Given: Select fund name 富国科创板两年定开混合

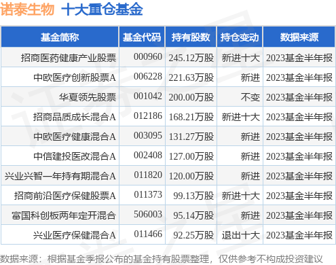Looking at the screenshot, I should [64, 215].
